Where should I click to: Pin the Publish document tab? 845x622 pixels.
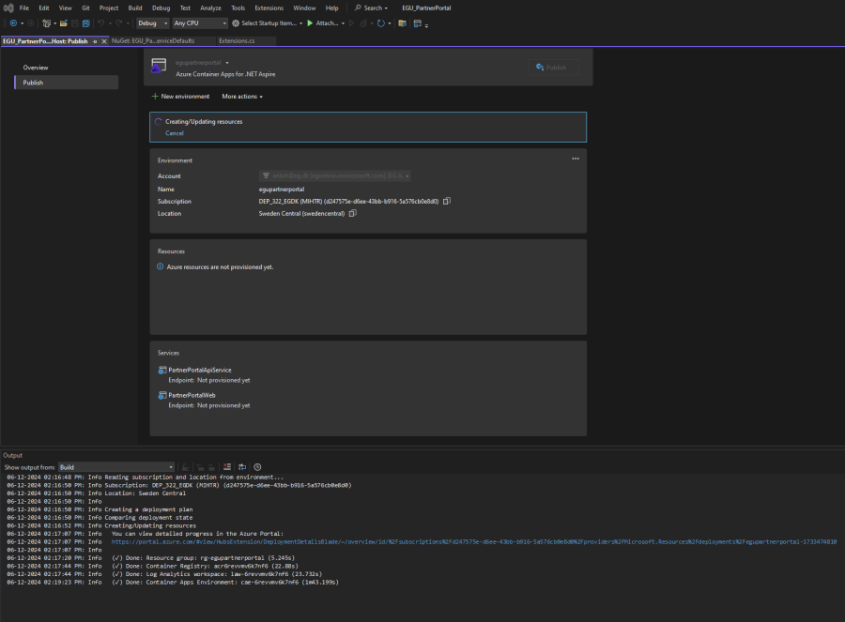(95, 41)
